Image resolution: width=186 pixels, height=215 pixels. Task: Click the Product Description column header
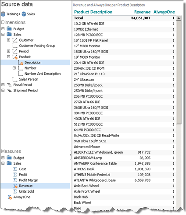coord(93,12)
